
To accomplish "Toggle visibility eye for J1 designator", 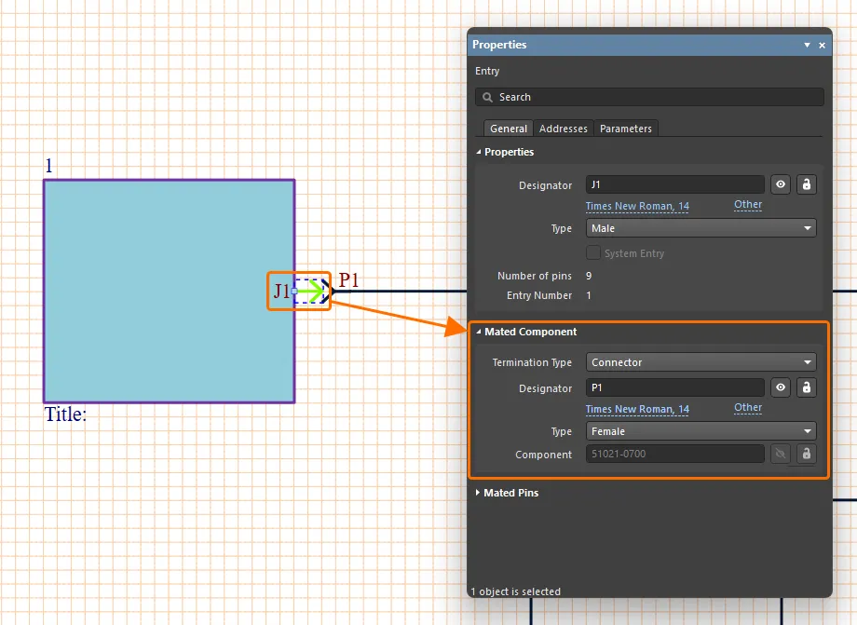I will coord(781,184).
